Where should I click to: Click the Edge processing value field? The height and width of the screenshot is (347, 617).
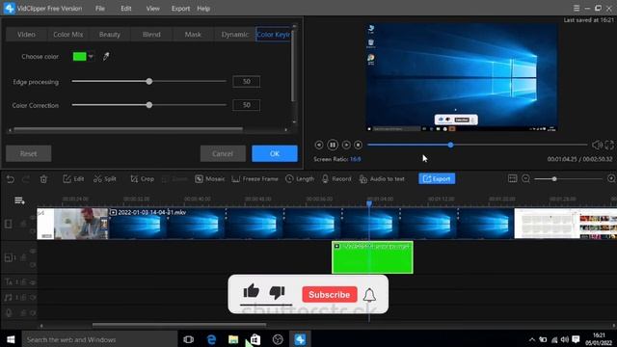click(x=247, y=81)
